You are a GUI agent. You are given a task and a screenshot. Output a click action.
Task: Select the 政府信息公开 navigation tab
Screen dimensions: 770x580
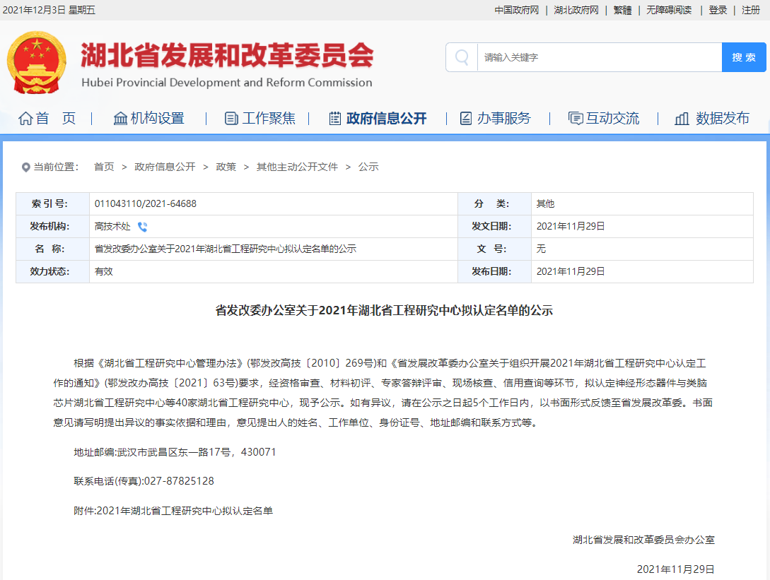pos(378,119)
